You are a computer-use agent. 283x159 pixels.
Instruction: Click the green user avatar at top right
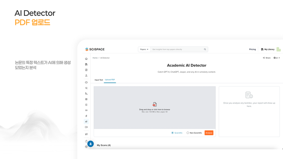(279, 49)
